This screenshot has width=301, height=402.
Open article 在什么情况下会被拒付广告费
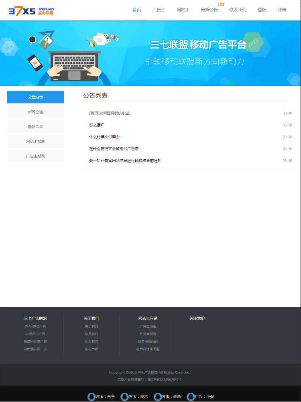pyautogui.click(x=114, y=149)
